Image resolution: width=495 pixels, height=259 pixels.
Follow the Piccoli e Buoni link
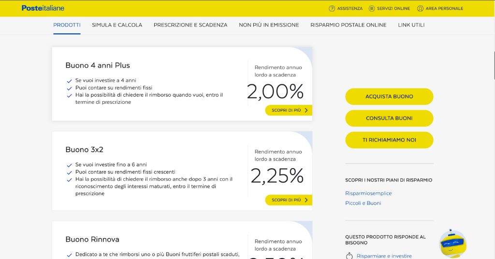coord(363,203)
